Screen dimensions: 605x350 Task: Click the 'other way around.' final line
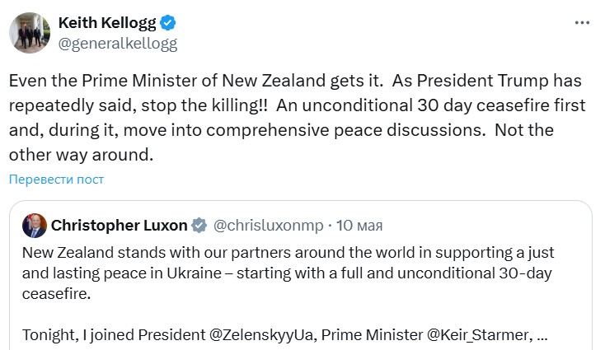[x=81, y=155]
